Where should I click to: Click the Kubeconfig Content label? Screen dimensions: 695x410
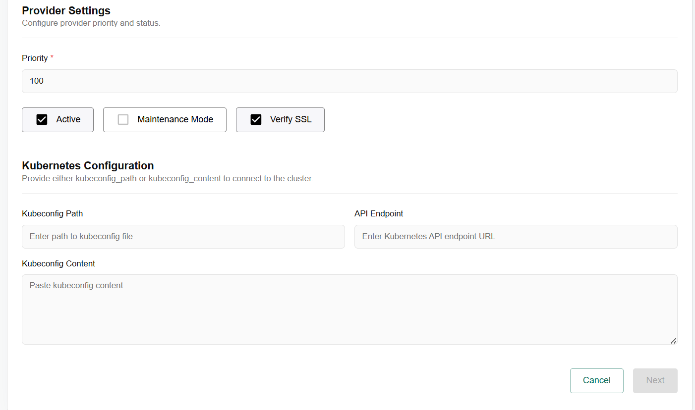click(58, 264)
